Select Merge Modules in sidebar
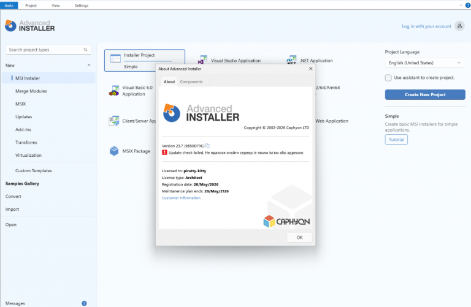Screen dimensions: 471x307 coord(31,91)
